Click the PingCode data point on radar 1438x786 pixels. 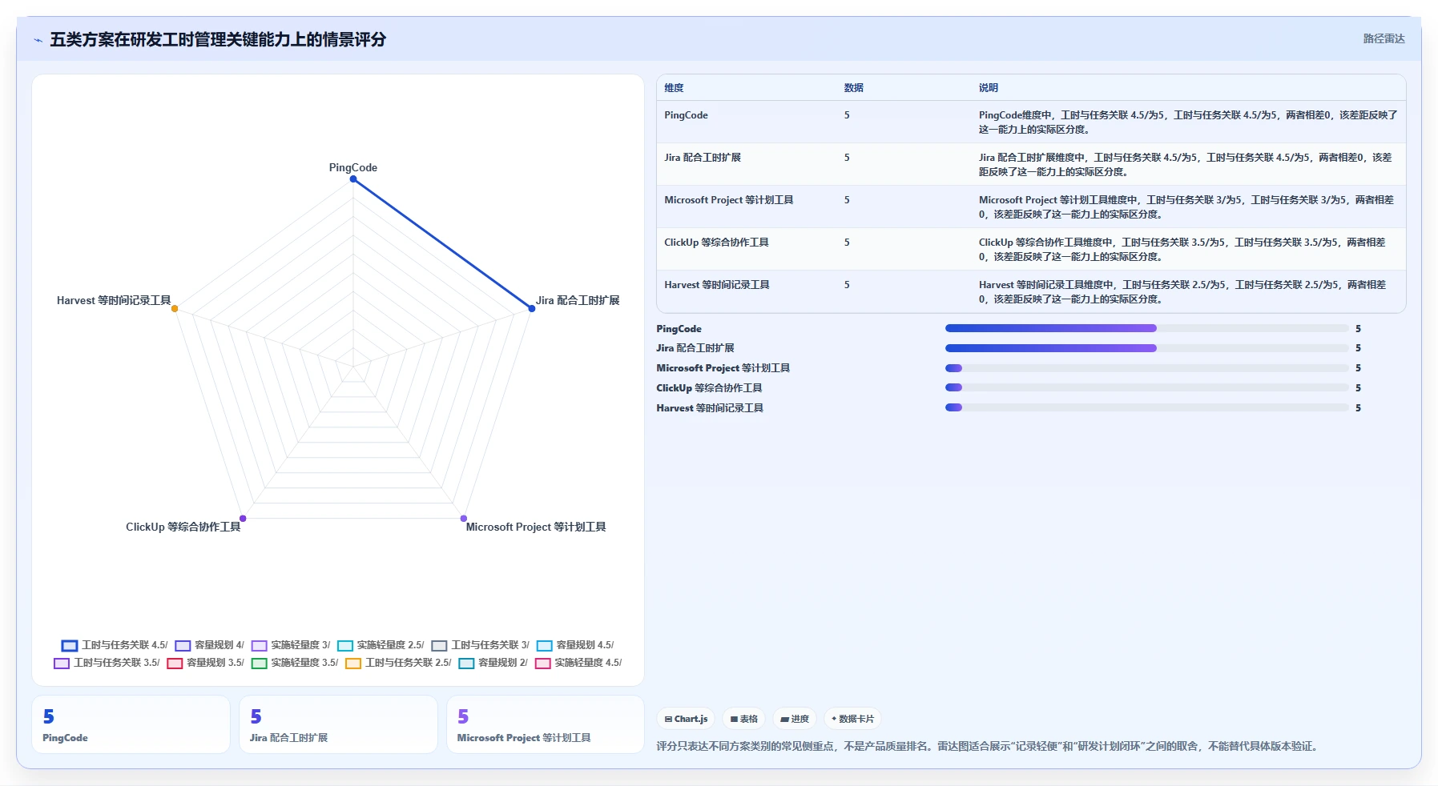pyautogui.click(x=353, y=178)
